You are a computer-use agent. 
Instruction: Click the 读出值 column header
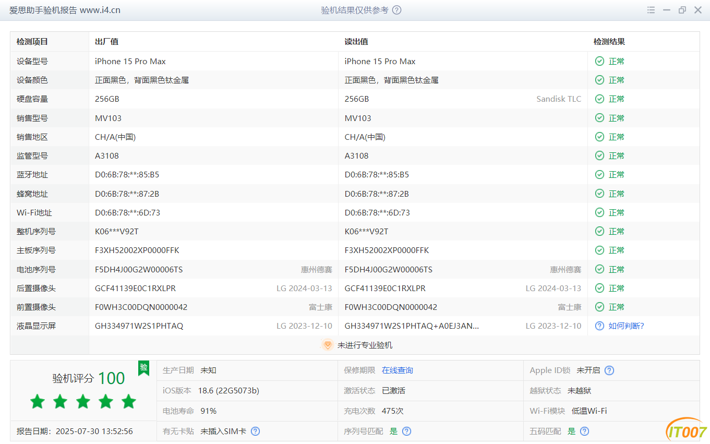point(356,42)
